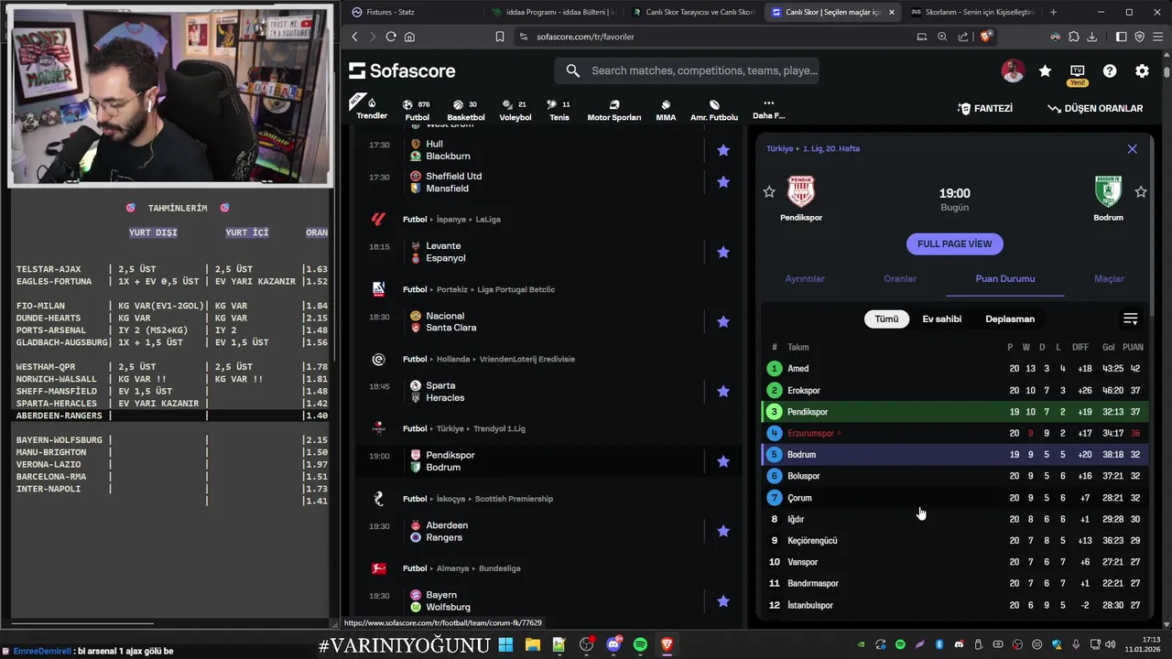The height and width of the screenshot is (659, 1172).
Task: Switch to the iddaa Programı browser tab
Action: click(x=554, y=12)
